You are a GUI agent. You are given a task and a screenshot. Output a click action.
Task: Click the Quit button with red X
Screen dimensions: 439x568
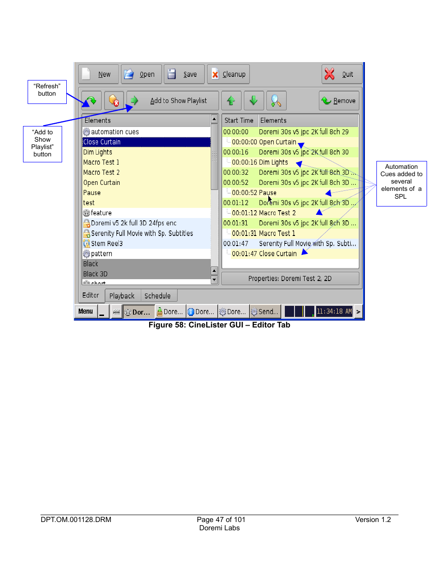pyautogui.click(x=341, y=74)
